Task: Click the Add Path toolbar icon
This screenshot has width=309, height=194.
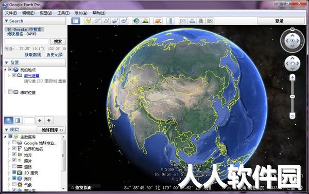Action: coord(107,21)
